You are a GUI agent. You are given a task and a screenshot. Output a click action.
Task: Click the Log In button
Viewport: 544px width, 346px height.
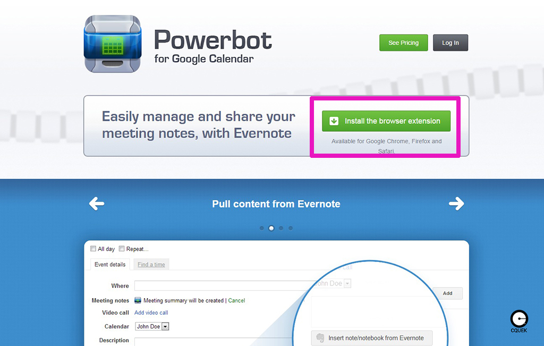[x=450, y=43]
